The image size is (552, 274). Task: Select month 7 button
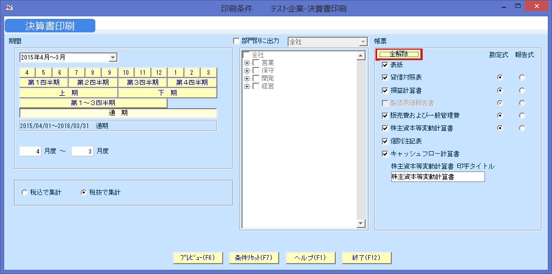77,73
